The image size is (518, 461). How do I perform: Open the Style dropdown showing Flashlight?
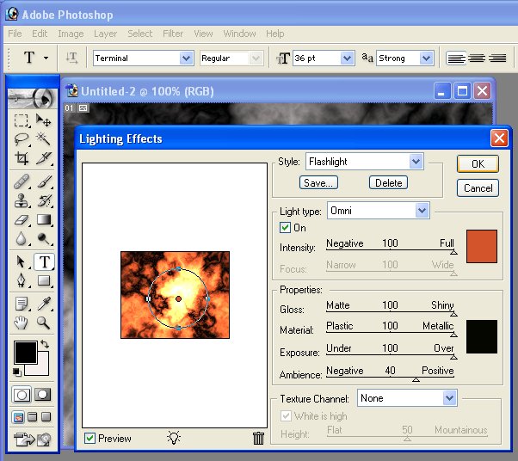365,162
